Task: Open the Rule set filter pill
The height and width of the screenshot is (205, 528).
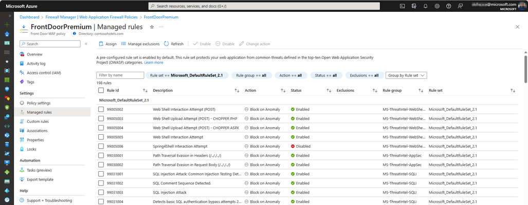Action: coord(188,75)
